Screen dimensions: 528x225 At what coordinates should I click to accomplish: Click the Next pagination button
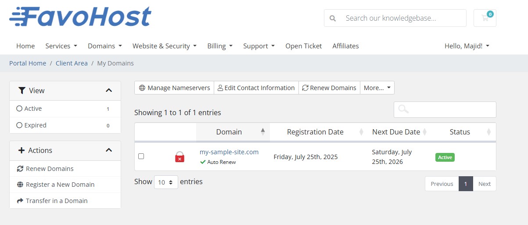click(484, 184)
